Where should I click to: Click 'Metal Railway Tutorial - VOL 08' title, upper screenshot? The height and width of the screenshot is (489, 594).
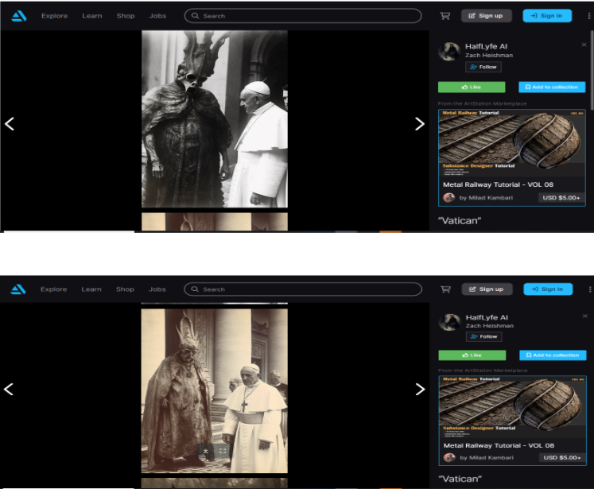(x=498, y=184)
